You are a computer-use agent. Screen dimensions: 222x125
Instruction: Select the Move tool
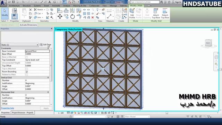[60, 16]
